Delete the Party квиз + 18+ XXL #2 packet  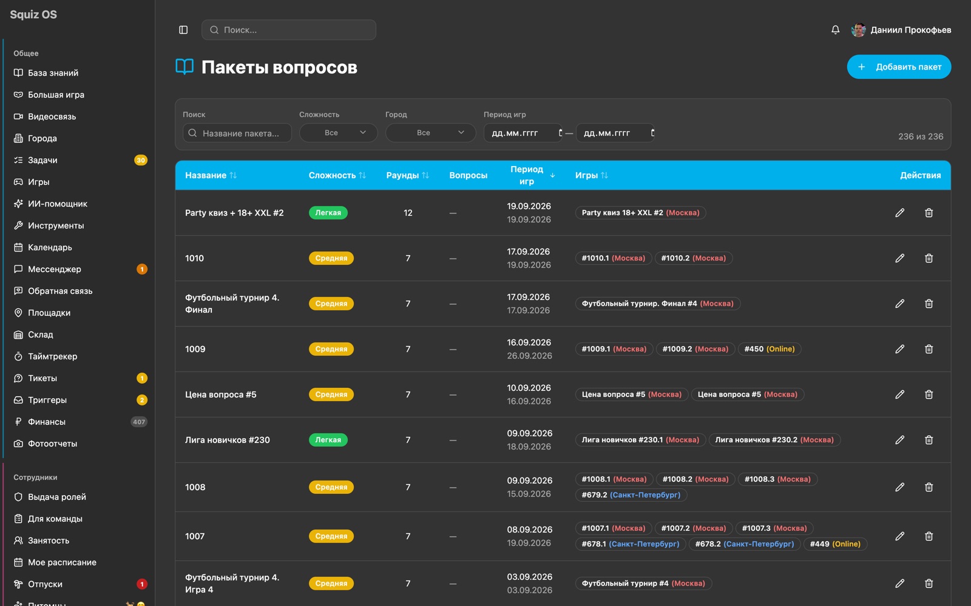coord(929,213)
